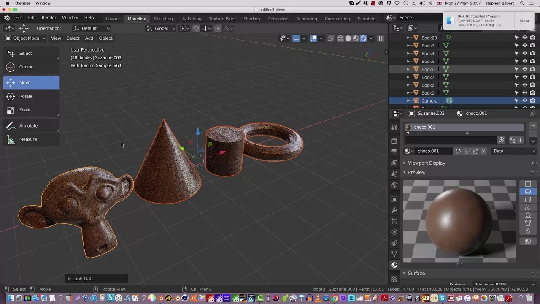This screenshot has height=304, width=540.
Task: Open the Default orientation dropdown
Action: pyautogui.click(x=92, y=28)
